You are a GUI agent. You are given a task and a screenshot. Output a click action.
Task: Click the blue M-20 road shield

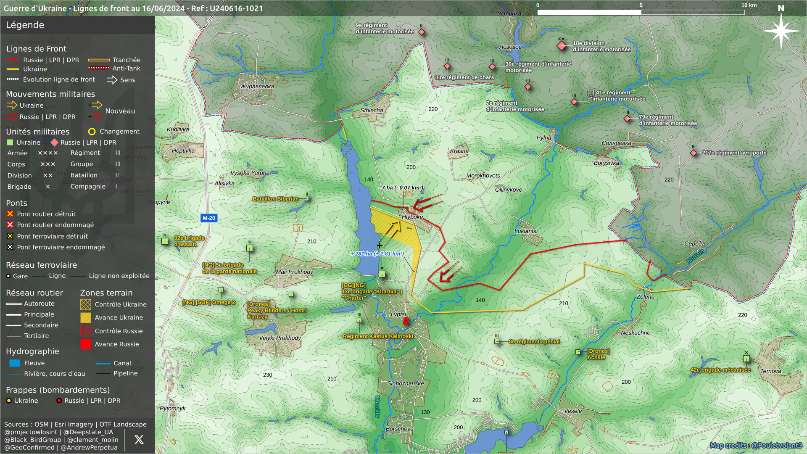[209, 218]
